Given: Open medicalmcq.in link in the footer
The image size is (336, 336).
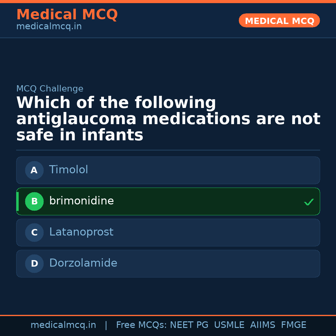Looking at the screenshot, I should pos(63,325).
